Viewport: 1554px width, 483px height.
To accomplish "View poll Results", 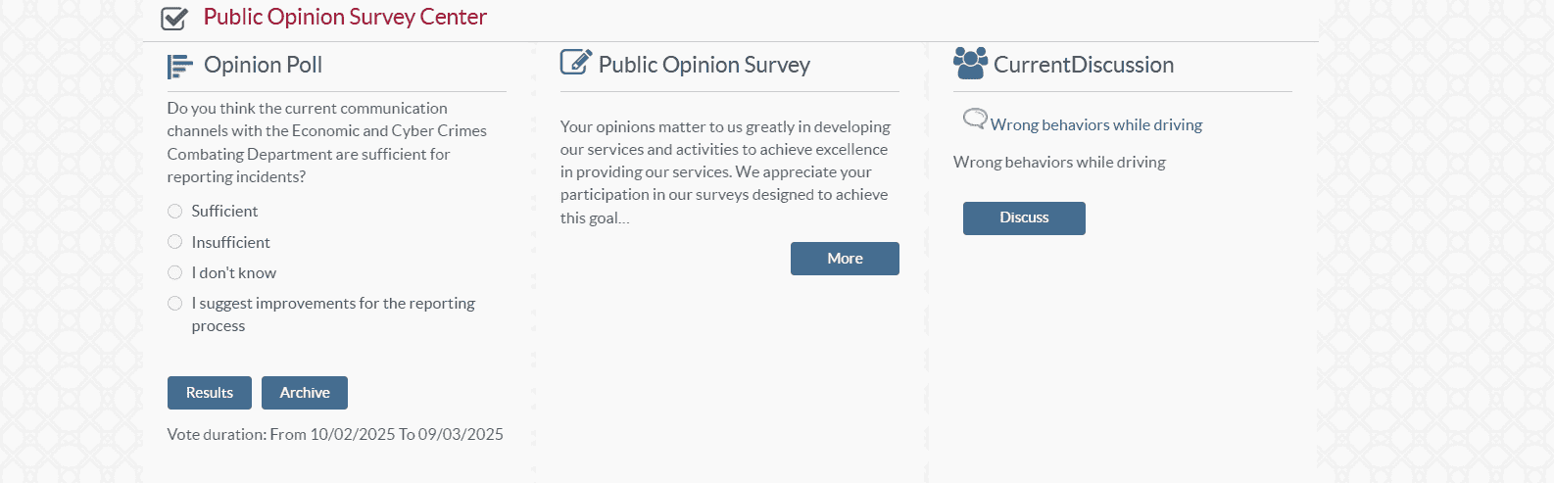I will (x=210, y=393).
